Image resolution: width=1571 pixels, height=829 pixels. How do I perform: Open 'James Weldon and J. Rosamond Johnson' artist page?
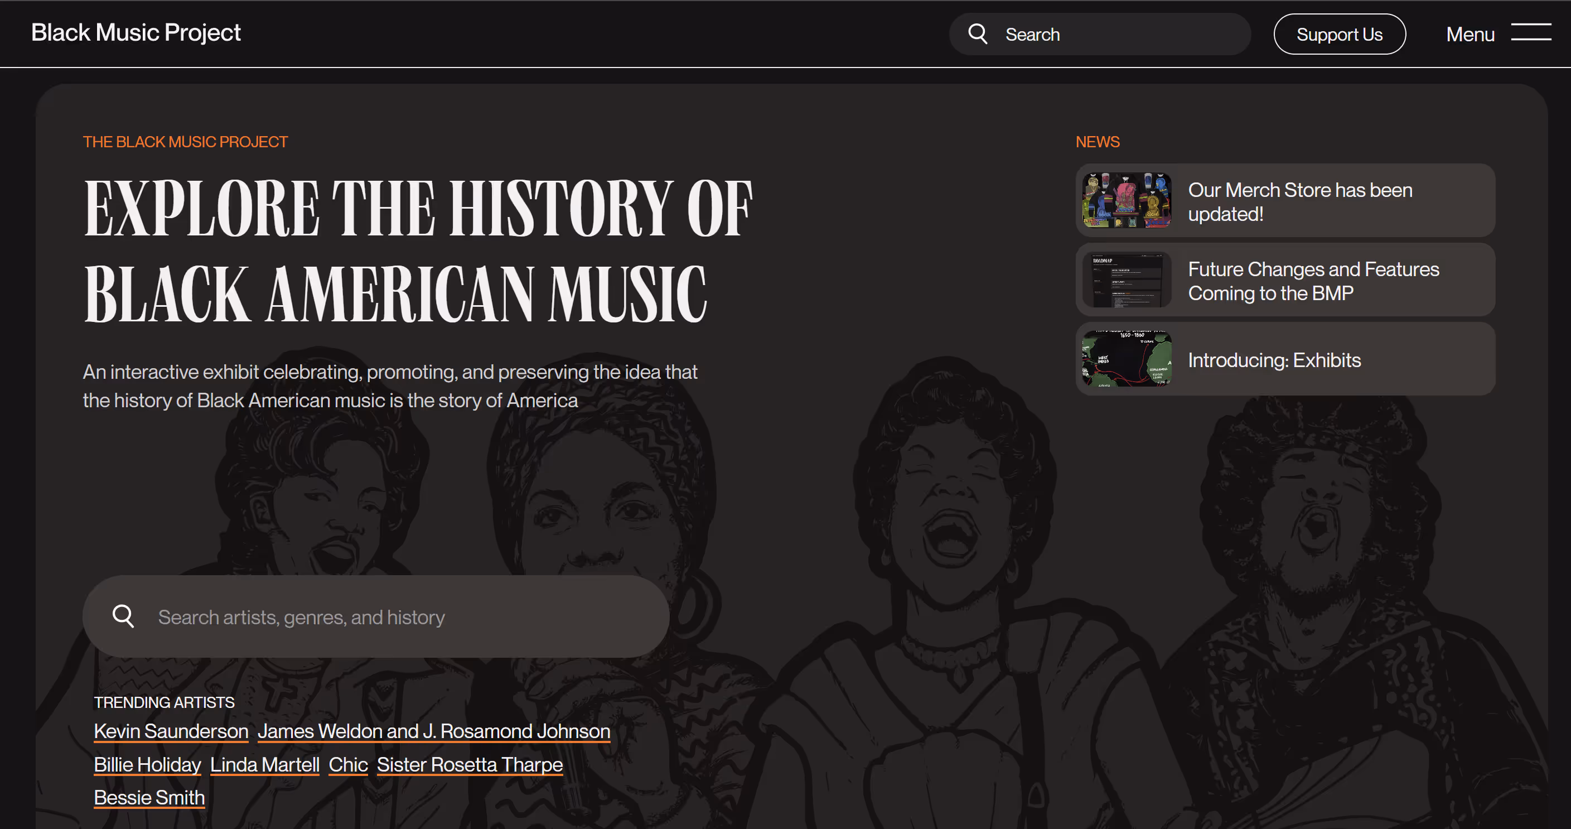434,731
